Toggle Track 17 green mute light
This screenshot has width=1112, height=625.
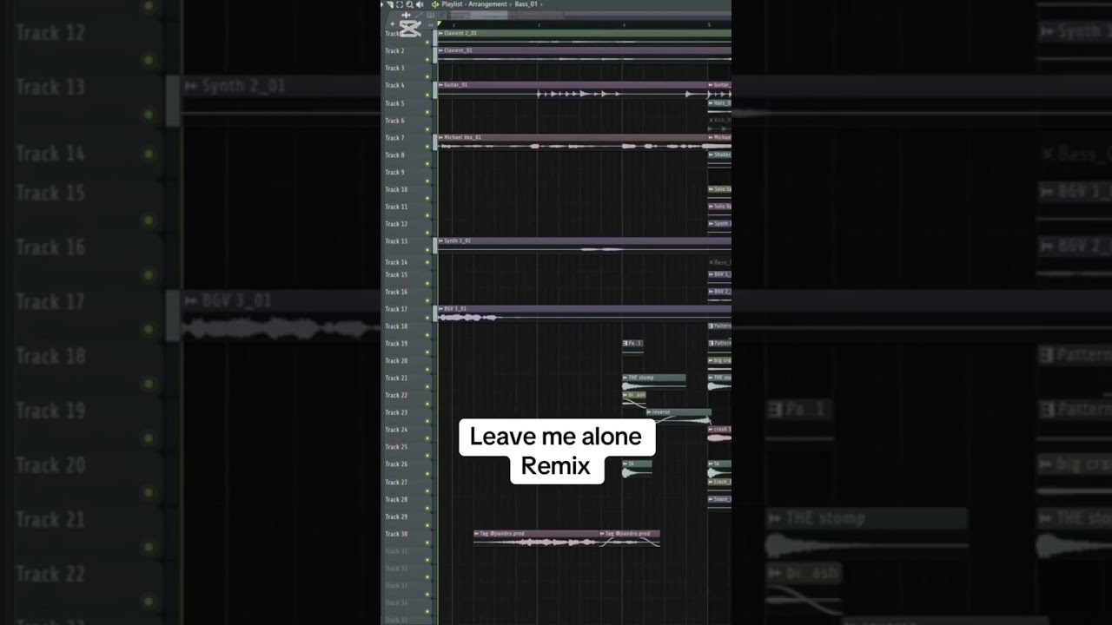(427, 319)
